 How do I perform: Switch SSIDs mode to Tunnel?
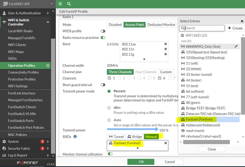coord(116,137)
